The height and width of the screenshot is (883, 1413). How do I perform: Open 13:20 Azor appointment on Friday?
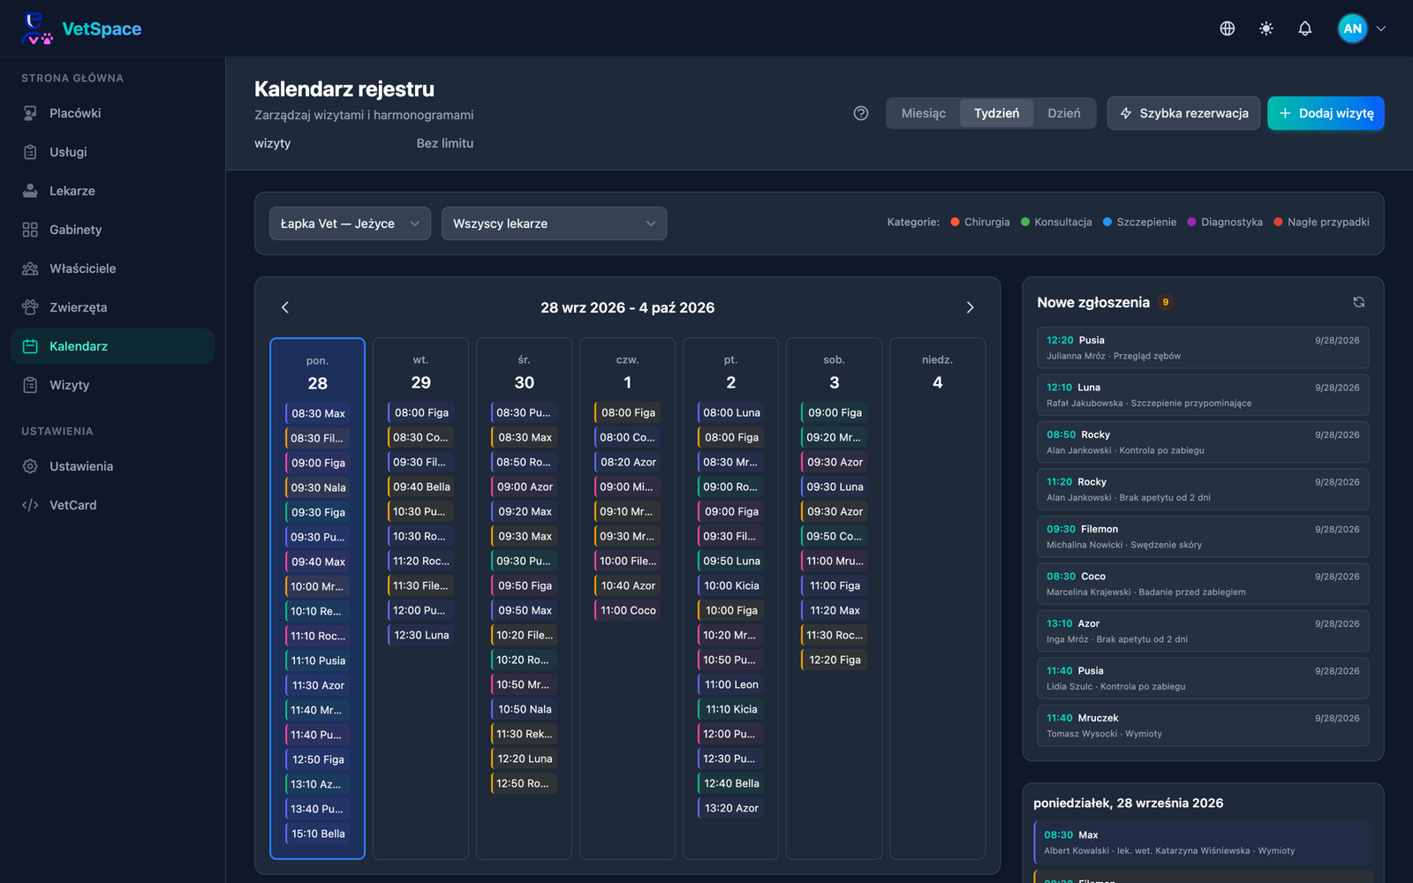tap(731, 808)
